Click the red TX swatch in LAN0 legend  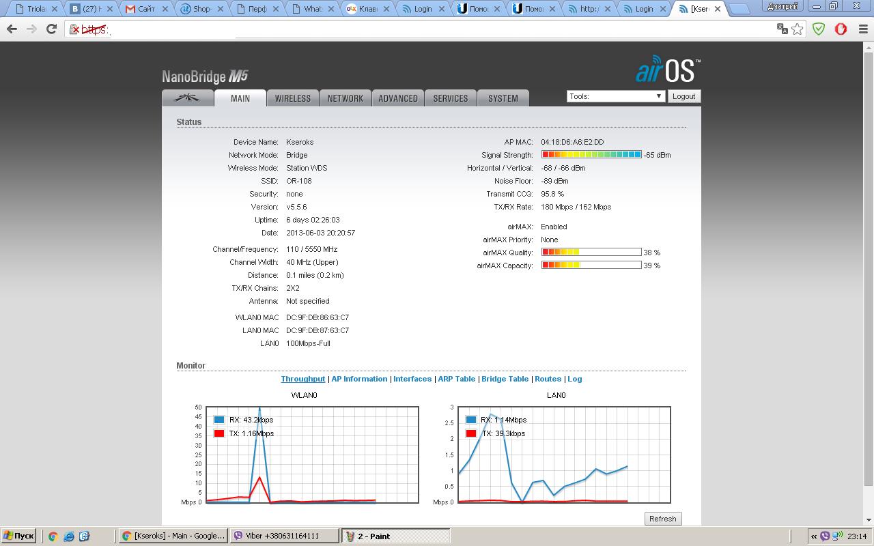tap(471, 433)
